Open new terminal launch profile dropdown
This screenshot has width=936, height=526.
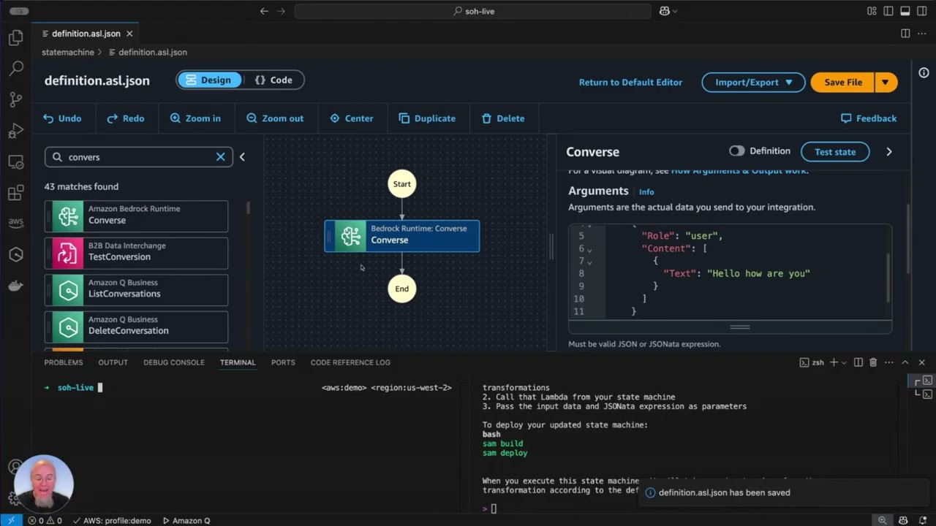tap(844, 362)
